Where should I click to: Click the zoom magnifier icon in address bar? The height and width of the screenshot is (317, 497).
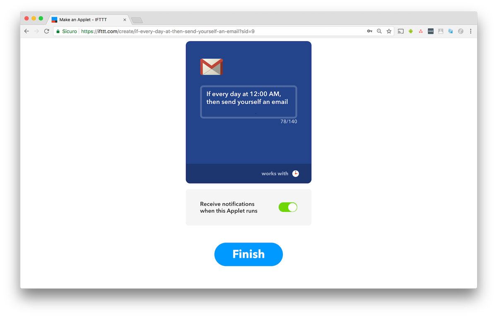pos(379,31)
